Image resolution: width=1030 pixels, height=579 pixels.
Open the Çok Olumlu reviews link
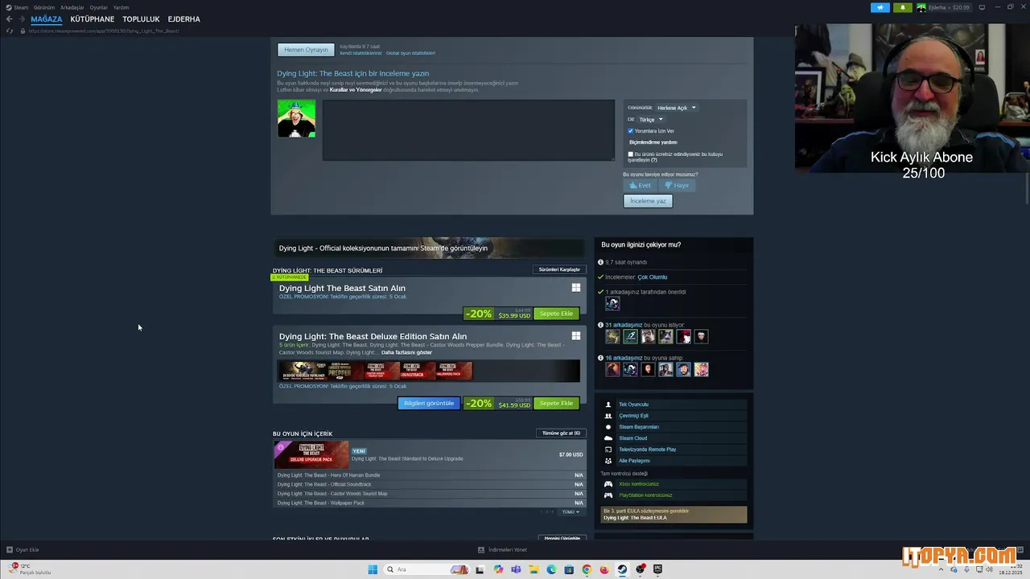click(x=653, y=277)
